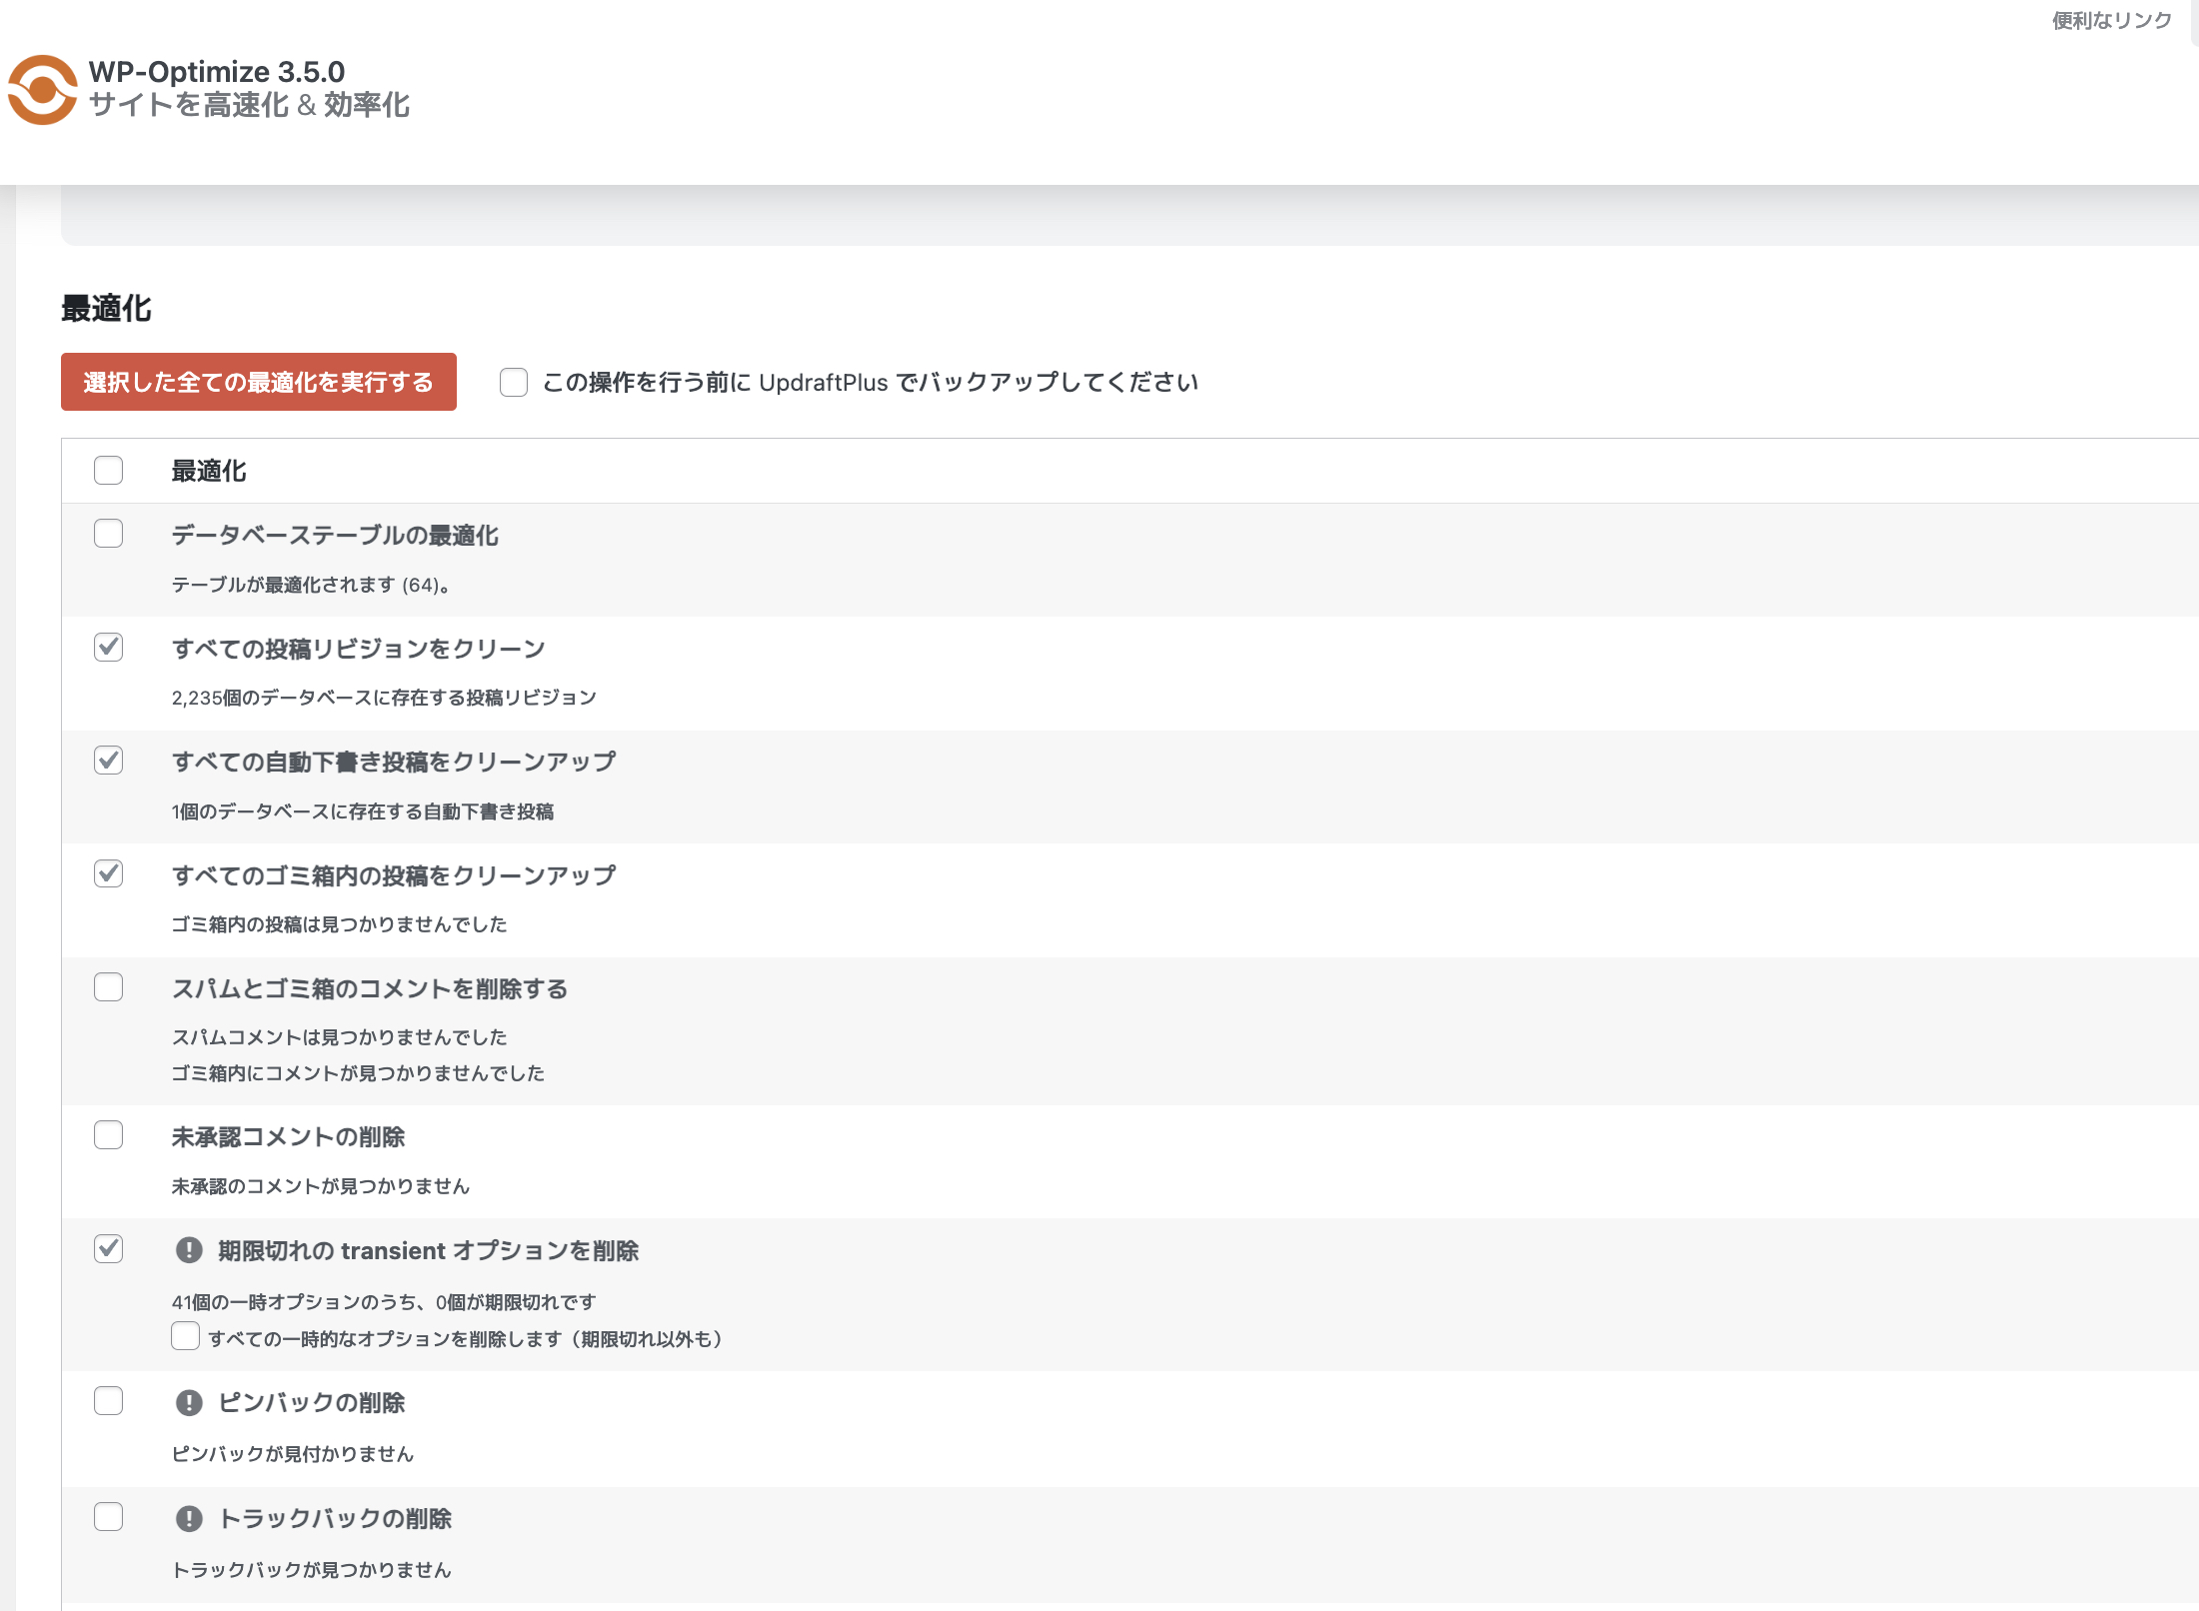Click the WP-Optimize orange logo icon
This screenshot has width=2199, height=1611.
click(42, 90)
